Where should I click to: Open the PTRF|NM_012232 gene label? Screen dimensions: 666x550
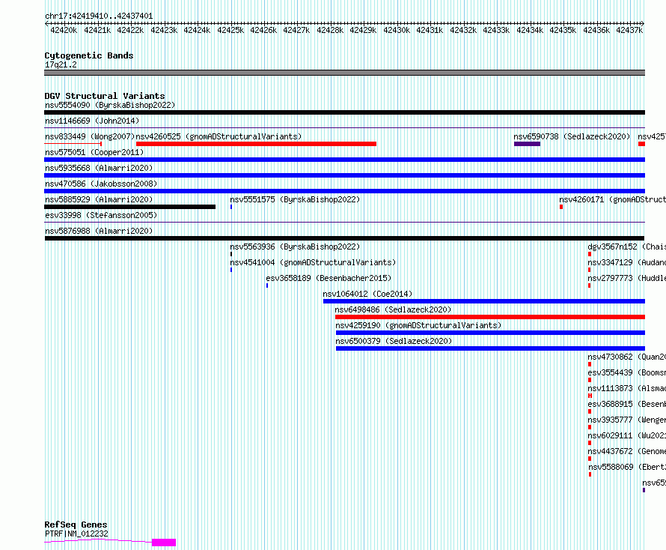coord(76,534)
